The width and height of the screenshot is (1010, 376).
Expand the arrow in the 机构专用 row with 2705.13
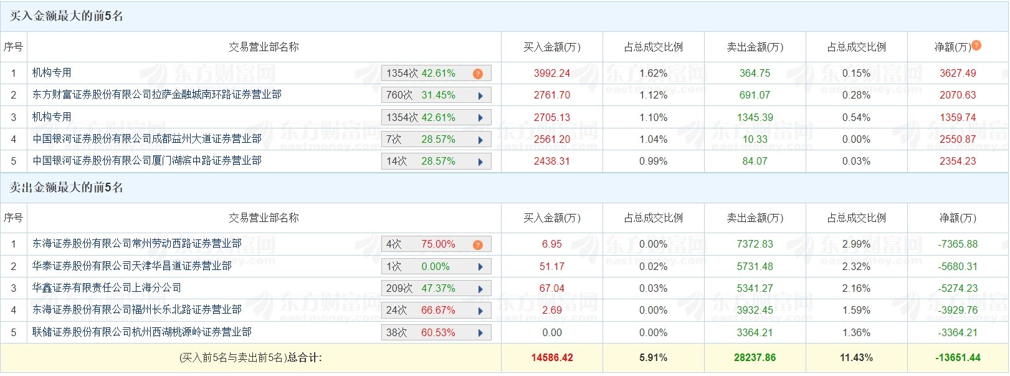pos(480,118)
